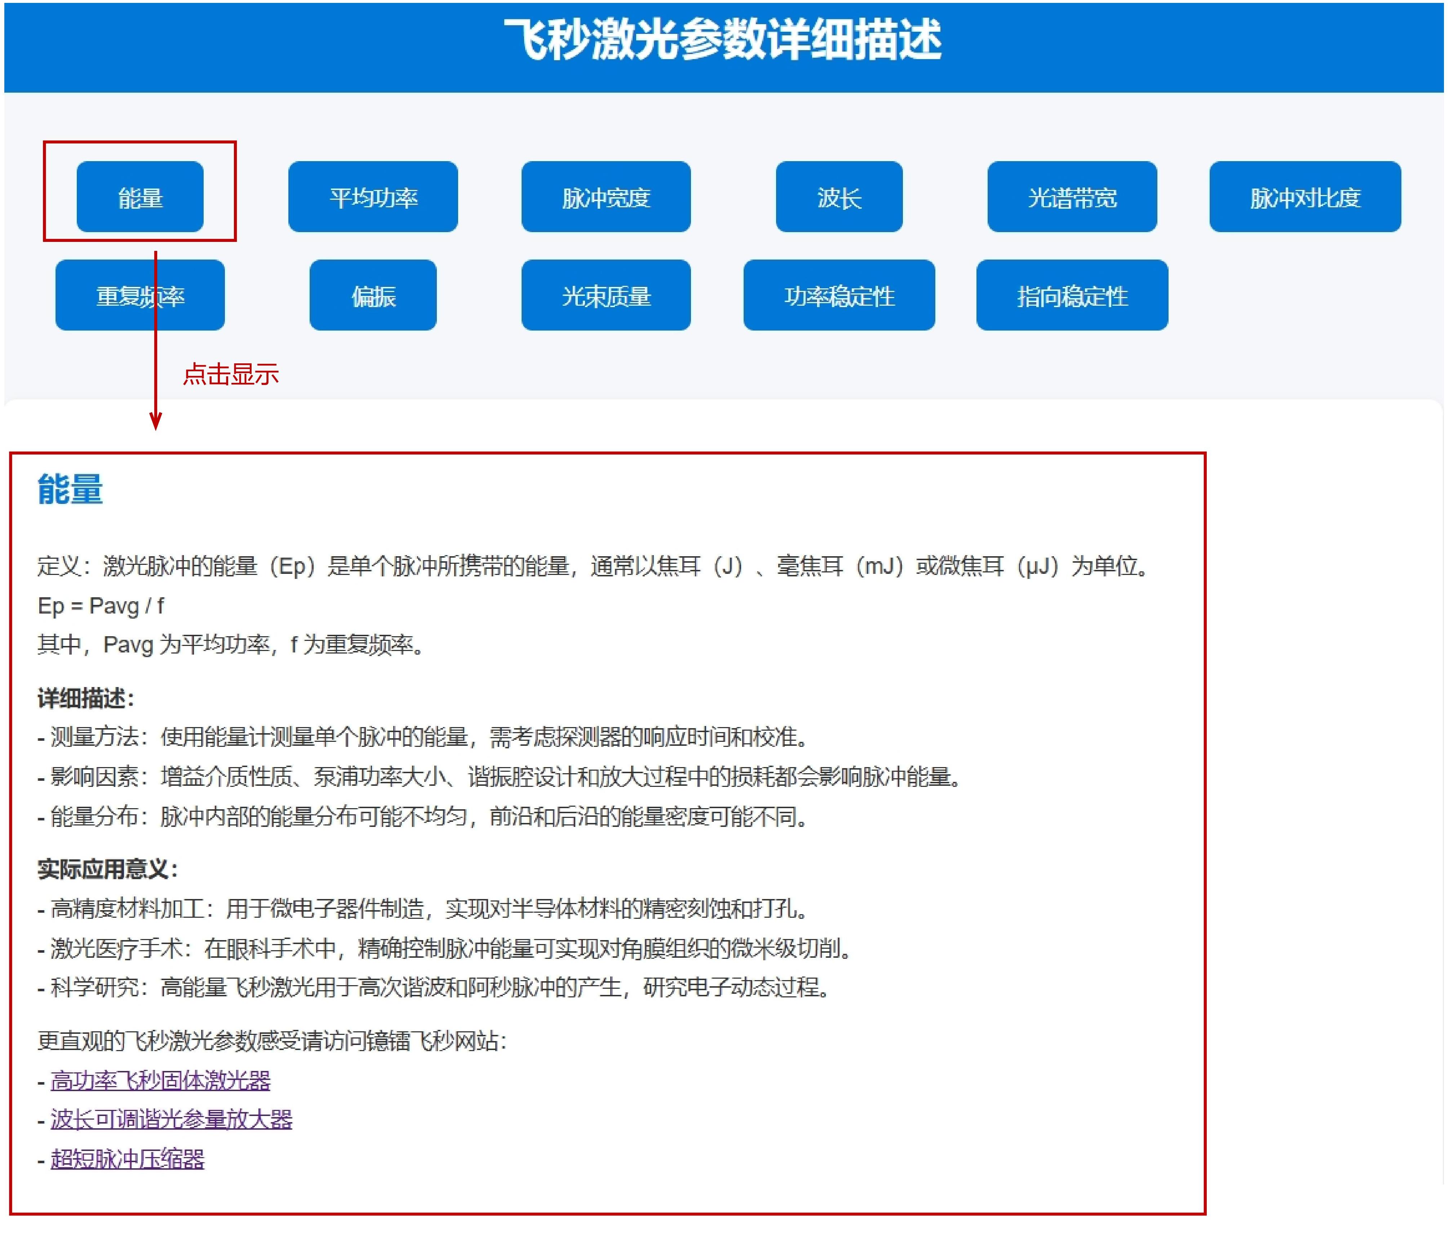1449x1240 pixels.
Task: Click the line starting with 高精度材料加工
Action: click(x=424, y=908)
